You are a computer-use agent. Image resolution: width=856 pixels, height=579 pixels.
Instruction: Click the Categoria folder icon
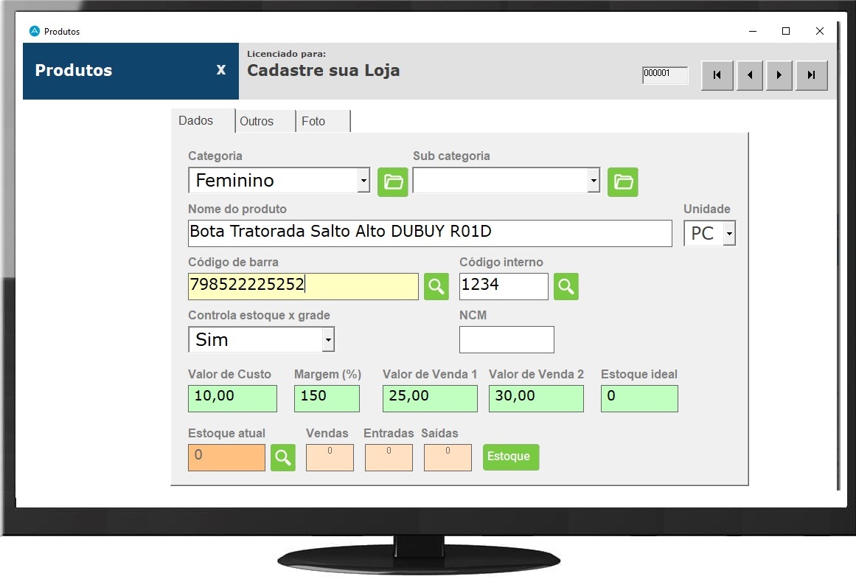392,181
